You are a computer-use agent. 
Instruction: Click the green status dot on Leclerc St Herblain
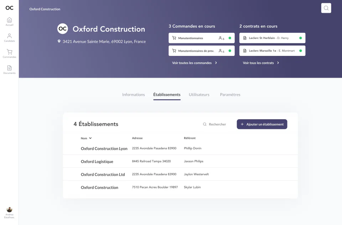pyautogui.click(x=301, y=38)
